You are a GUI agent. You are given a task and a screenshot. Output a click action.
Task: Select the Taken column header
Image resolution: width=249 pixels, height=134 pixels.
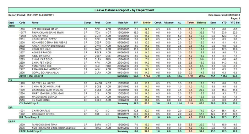(190, 23)
